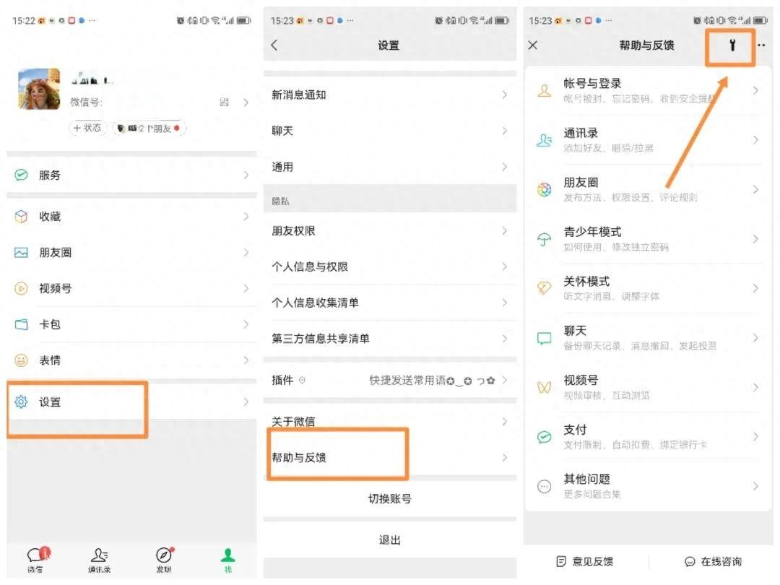
Task: Open the 帮助与反馈 menu item
Action: click(x=299, y=457)
